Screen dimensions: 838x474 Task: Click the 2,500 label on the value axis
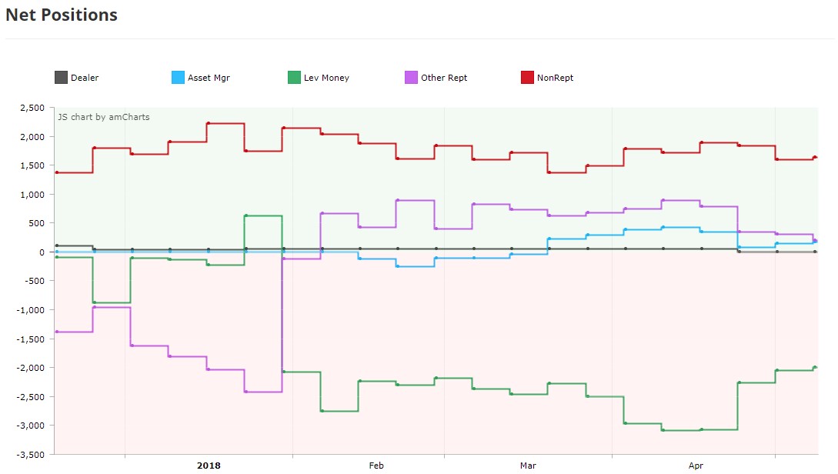click(32, 108)
